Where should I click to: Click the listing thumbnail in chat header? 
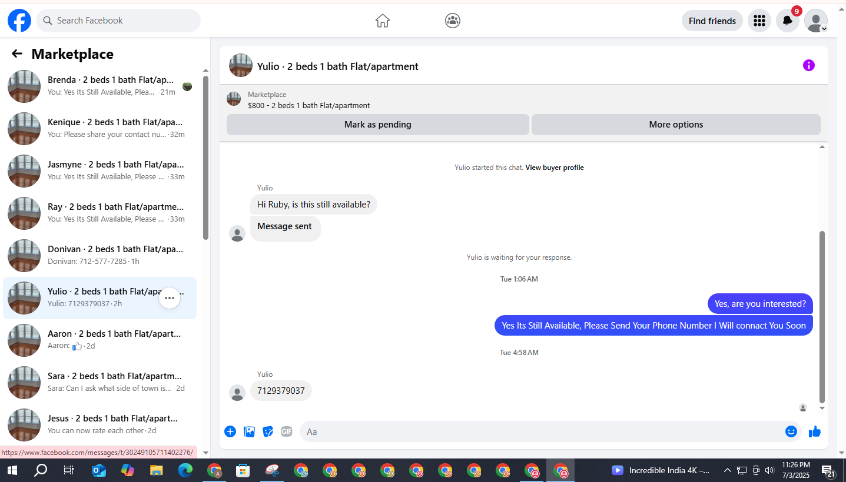click(x=241, y=65)
